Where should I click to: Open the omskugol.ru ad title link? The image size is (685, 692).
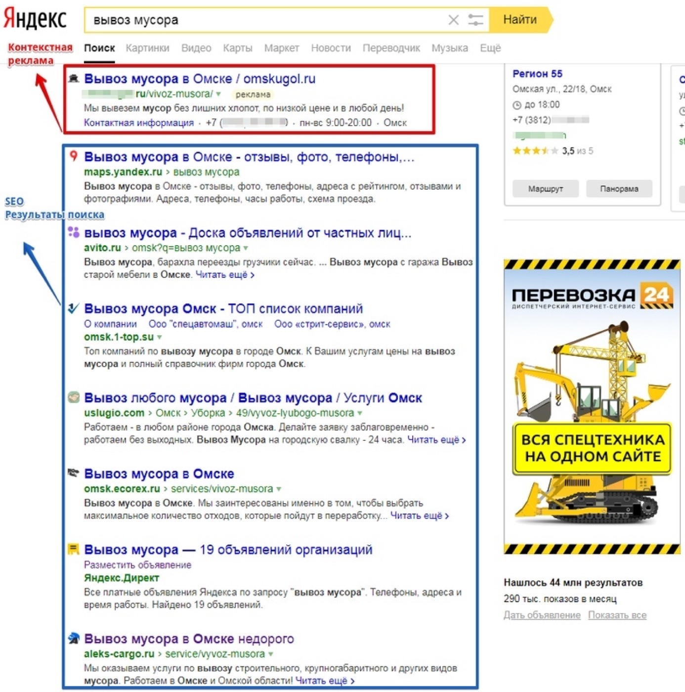200,79
